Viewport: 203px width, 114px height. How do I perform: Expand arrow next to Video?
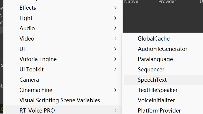[115, 38]
